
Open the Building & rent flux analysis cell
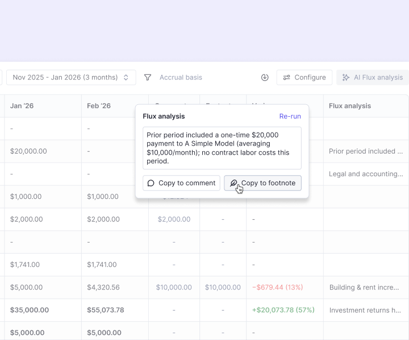tap(366, 287)
